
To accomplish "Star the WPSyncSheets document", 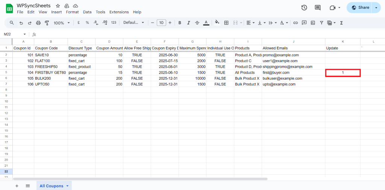I will point(58,6).
